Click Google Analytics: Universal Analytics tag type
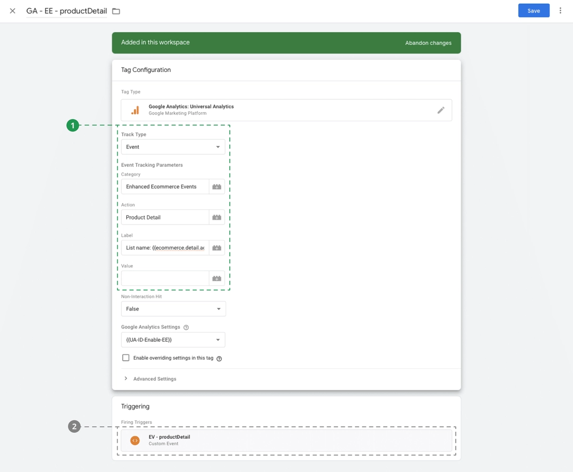This screenshot has width=573, height=472. 286,110
